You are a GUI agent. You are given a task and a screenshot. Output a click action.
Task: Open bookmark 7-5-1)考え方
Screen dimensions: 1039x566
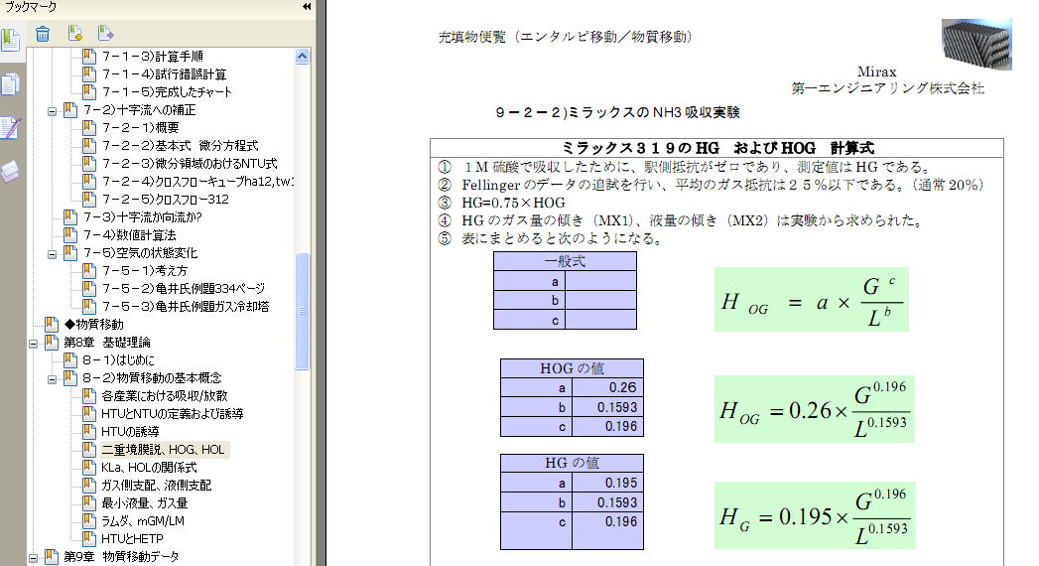[x=145, y=271]
